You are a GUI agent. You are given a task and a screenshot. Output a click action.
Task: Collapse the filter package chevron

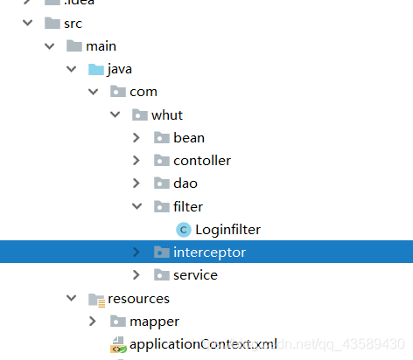coord(137,206)
